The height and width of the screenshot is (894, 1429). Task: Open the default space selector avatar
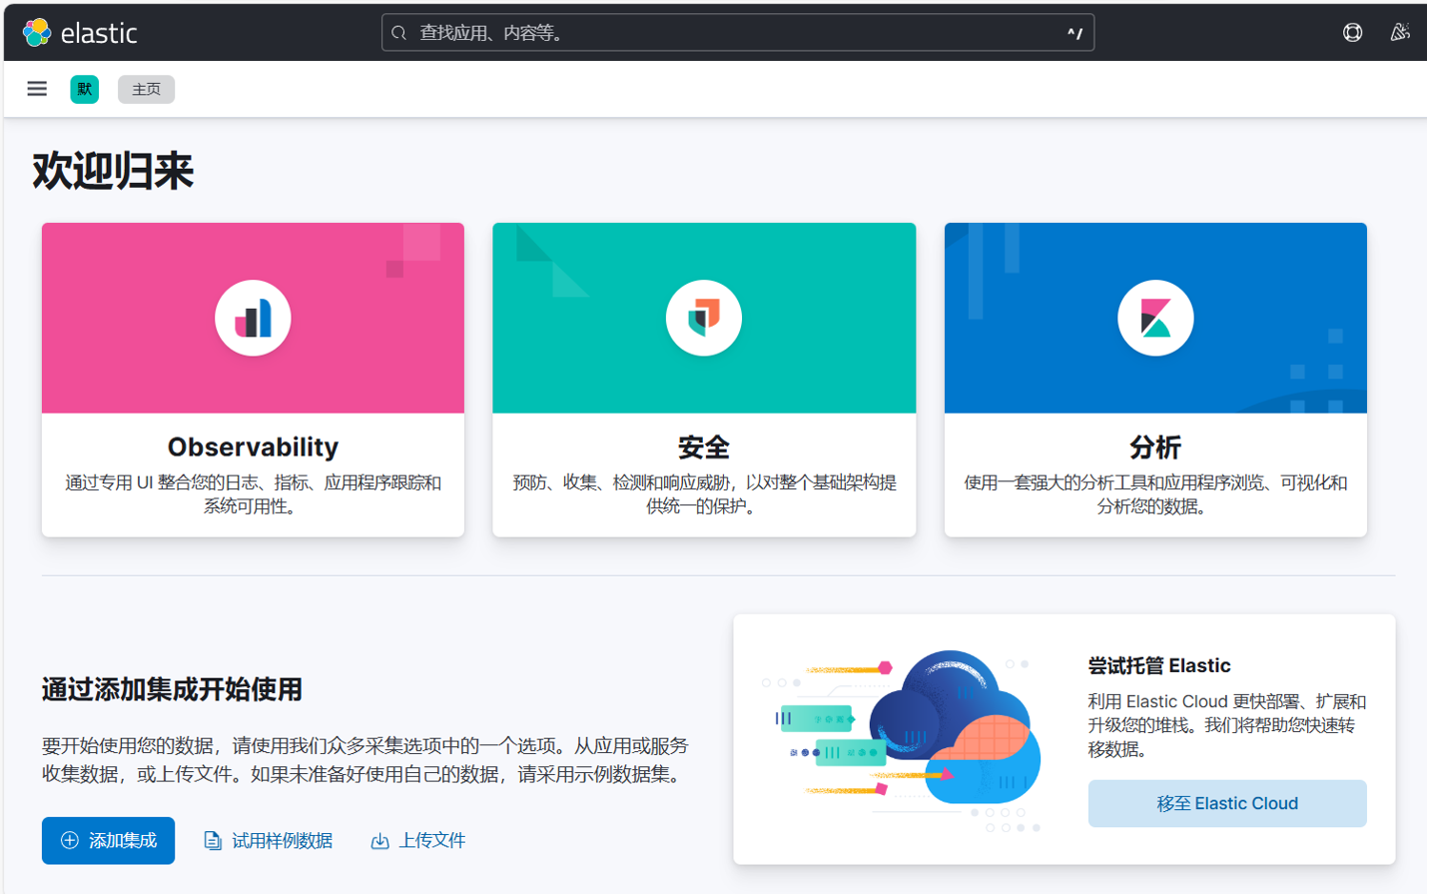[x=85, y=89]
